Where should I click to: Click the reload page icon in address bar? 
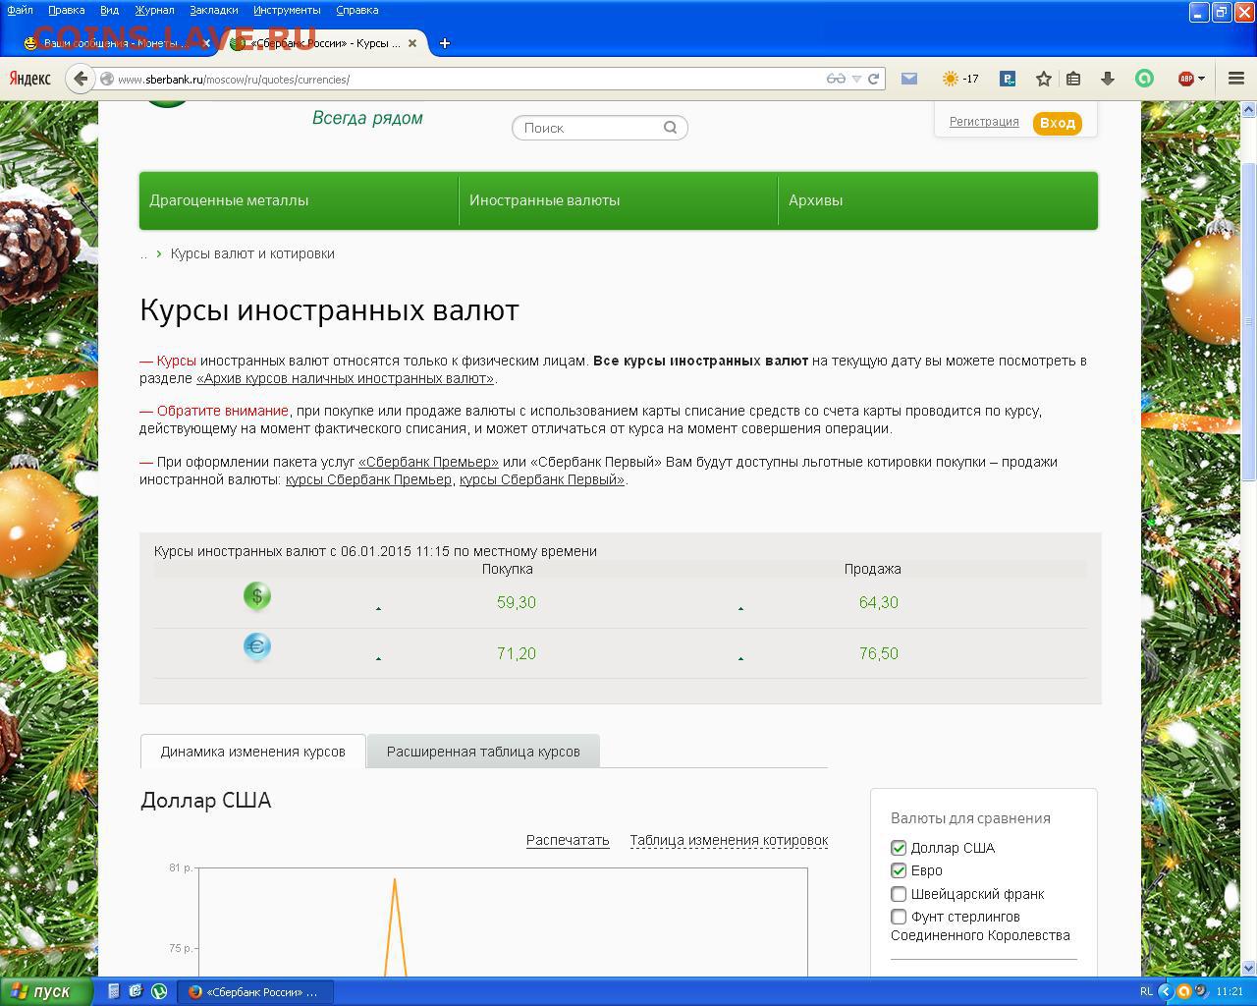pyautogui.click(x=873, y=79)
